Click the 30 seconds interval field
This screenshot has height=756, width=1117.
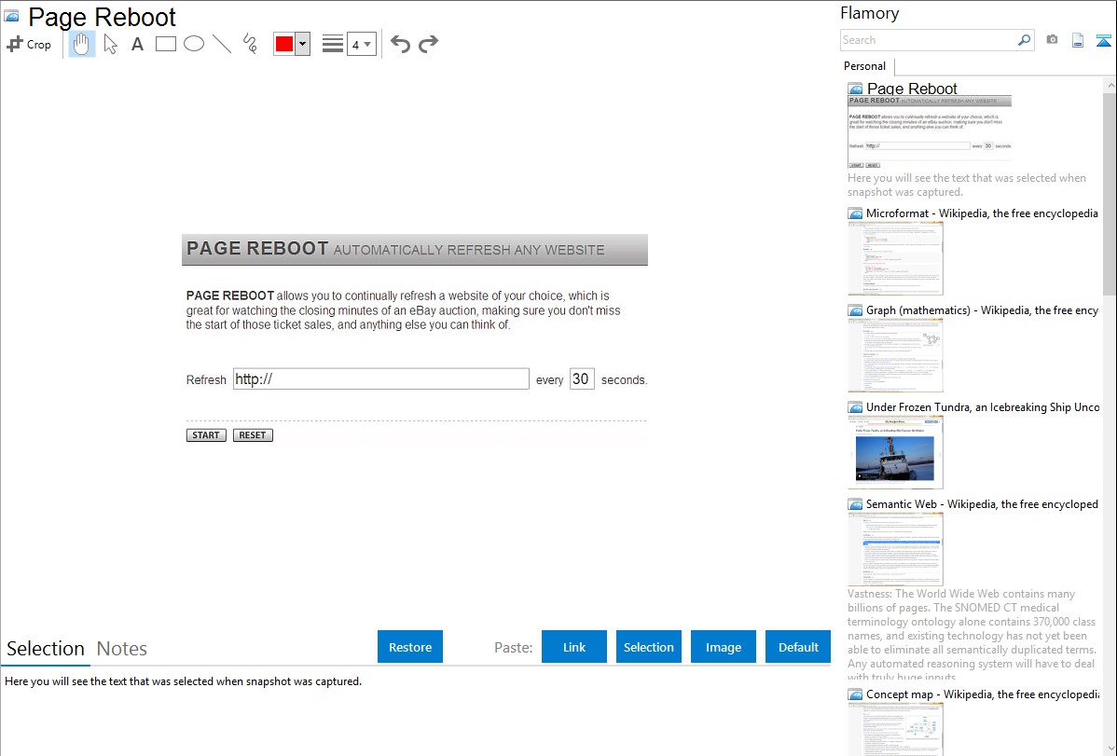tap(582, 379)
